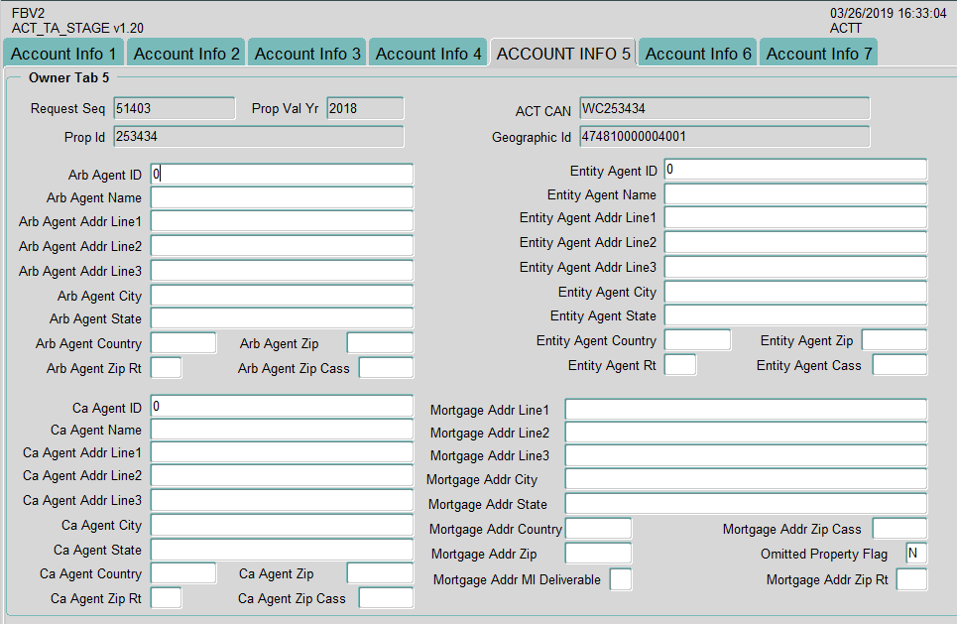Go to the Account Info 3 tab
957x624 pixels.
click(x=307, y=54)
